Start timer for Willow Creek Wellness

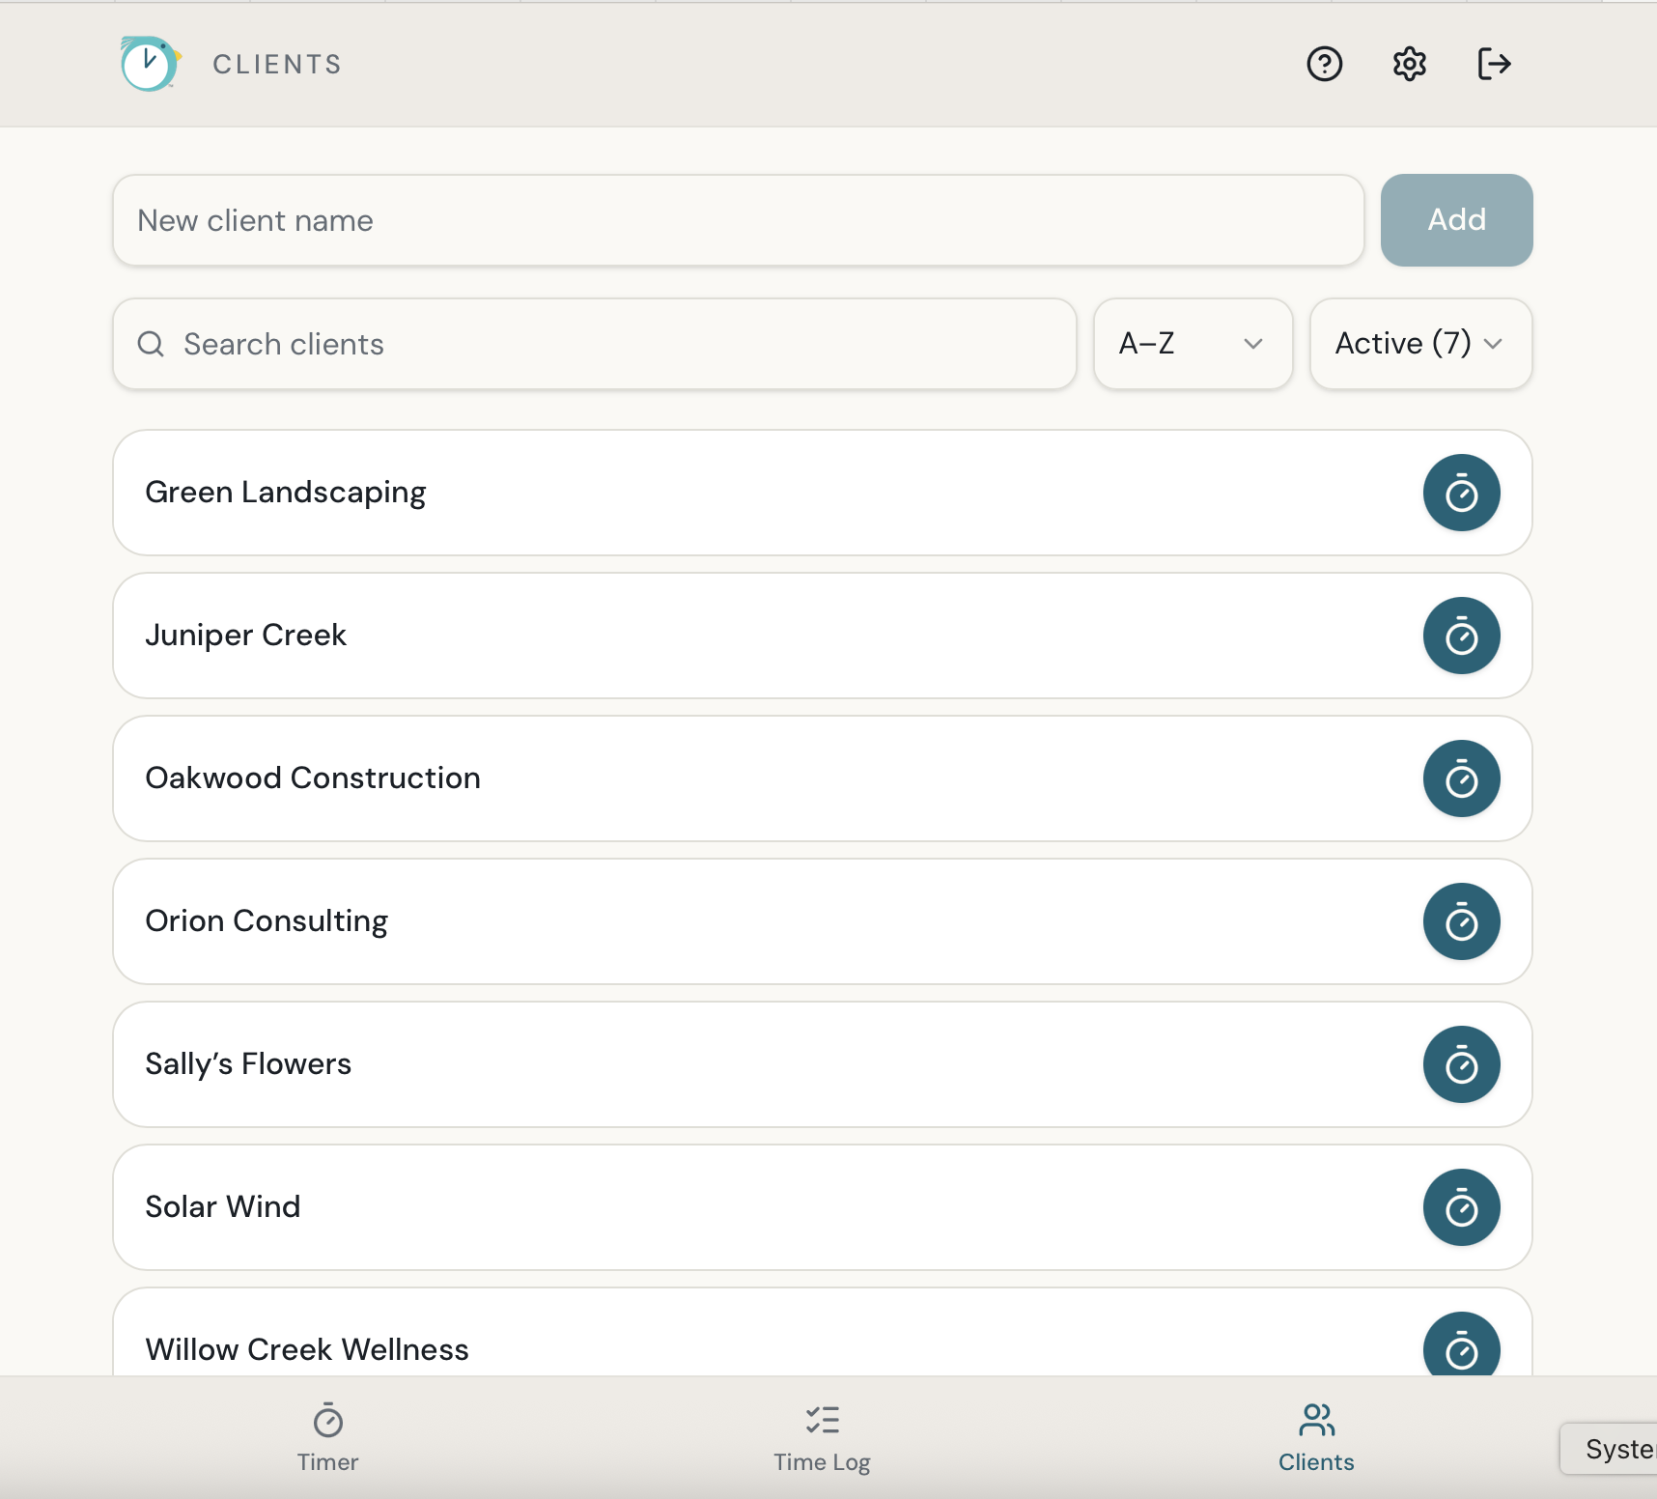[x=1462, y=1344]
